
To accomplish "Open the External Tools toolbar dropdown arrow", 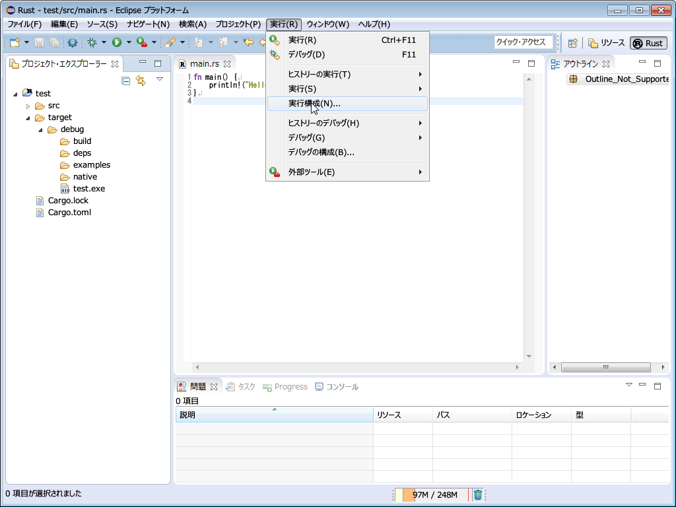I will click(x=154, y=42).
